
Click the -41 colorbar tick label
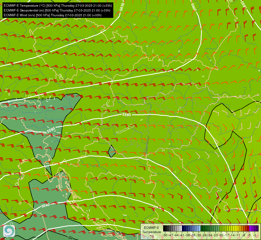coord(182,235)
